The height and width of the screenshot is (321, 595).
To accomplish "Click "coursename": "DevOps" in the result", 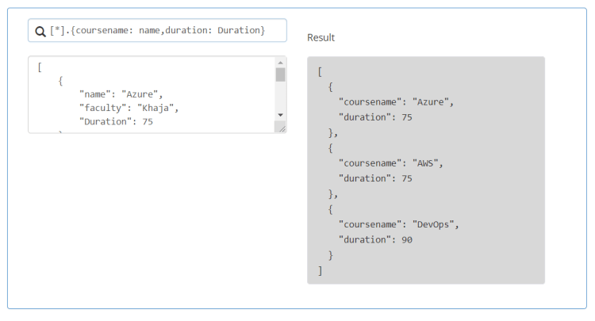I will (398, 224).
